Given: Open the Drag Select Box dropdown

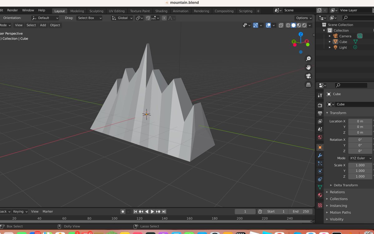Looking at the screenshot, I should pyautogui.click(x=89, y=18).
